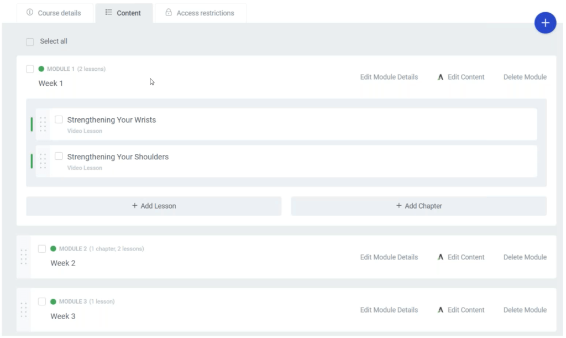Click the Course details info icon
566x338 pixels.
click(x=30, y=12)
